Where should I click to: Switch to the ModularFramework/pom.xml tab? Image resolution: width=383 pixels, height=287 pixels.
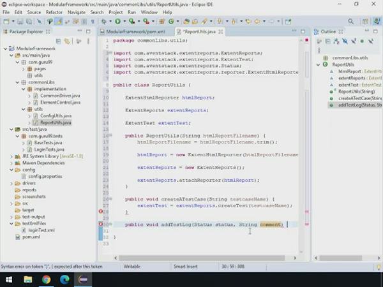coord(135,32)
